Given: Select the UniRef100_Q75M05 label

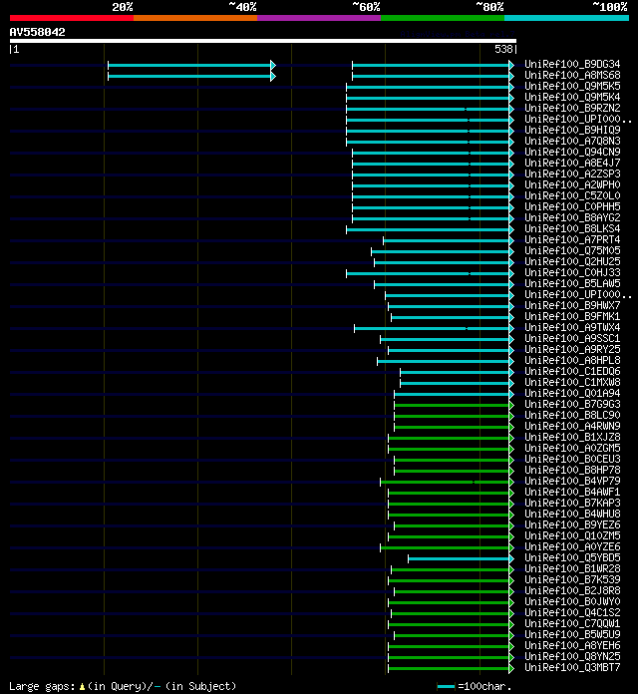Looking at the screenshot, I should (x=572, y=250).
